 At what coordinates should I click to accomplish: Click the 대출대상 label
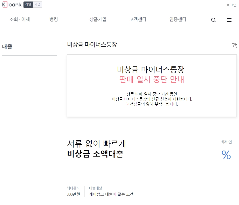click(95, 188)
